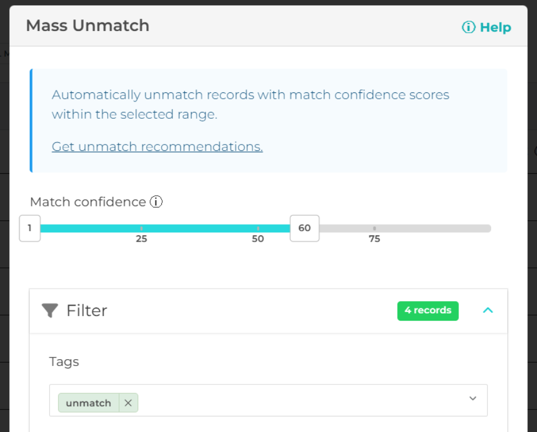Click the 25 tick on the confidence slider
The width and height of the screenshot is (537, 432).
(142, 228)
